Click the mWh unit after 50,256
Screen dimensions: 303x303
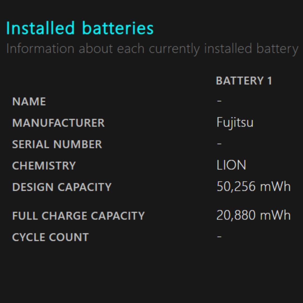tap(275, 187)
